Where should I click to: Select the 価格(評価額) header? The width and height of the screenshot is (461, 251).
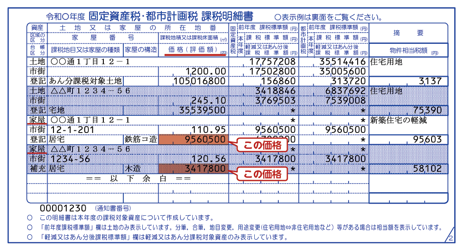tap(193, 50)
